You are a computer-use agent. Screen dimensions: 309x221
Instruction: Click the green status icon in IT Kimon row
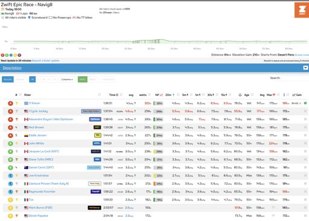pos(305,103)
